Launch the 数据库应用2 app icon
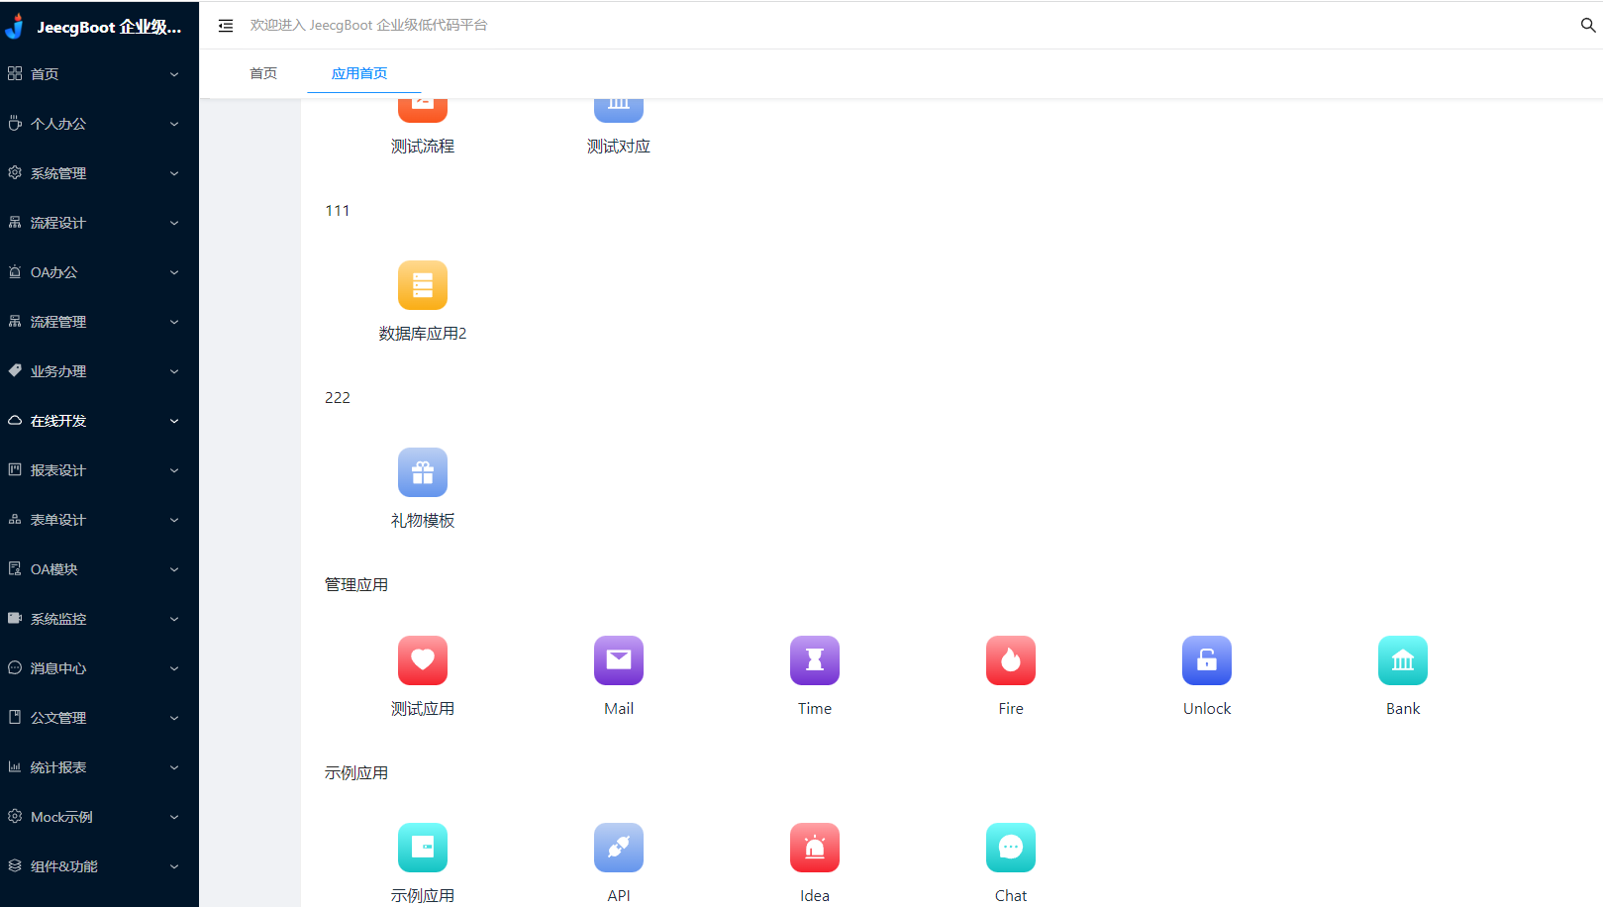 tap(423, 285)
